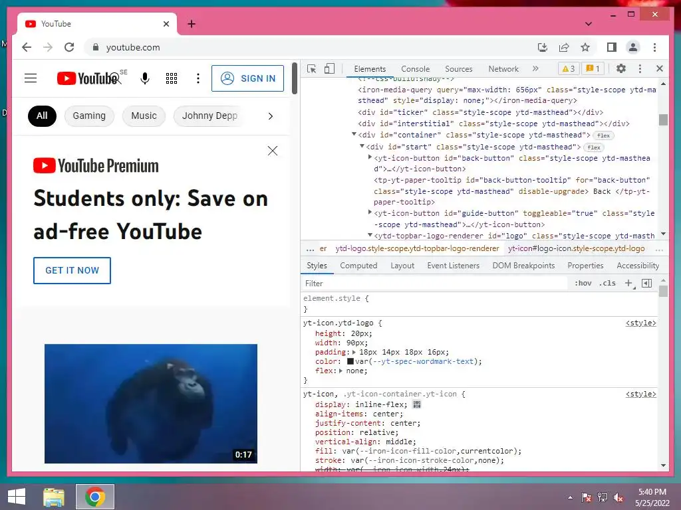Expand the yt-icon-button guide-button node
Viewport: 681px width, 510px height.
370,212
